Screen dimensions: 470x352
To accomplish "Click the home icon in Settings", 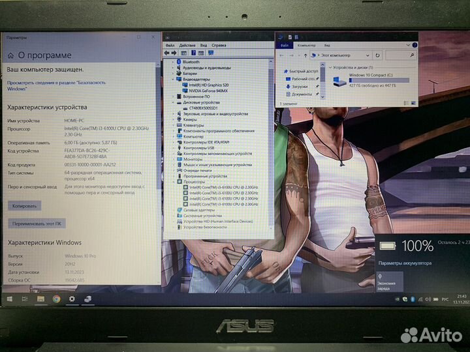I will tap(10, 55).
